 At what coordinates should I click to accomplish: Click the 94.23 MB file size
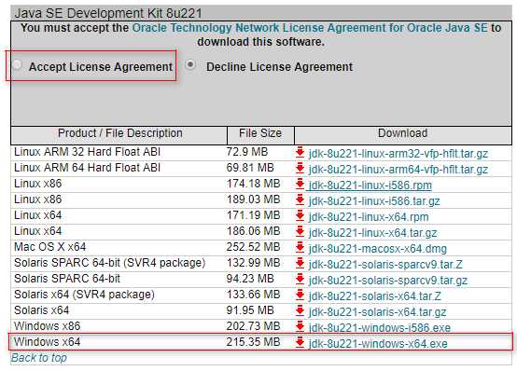(x=250, y=279)
